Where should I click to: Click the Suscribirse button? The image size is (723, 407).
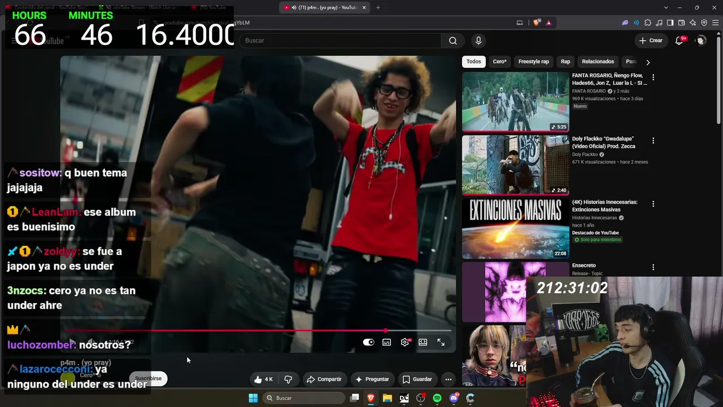click(x=148, y=378)
